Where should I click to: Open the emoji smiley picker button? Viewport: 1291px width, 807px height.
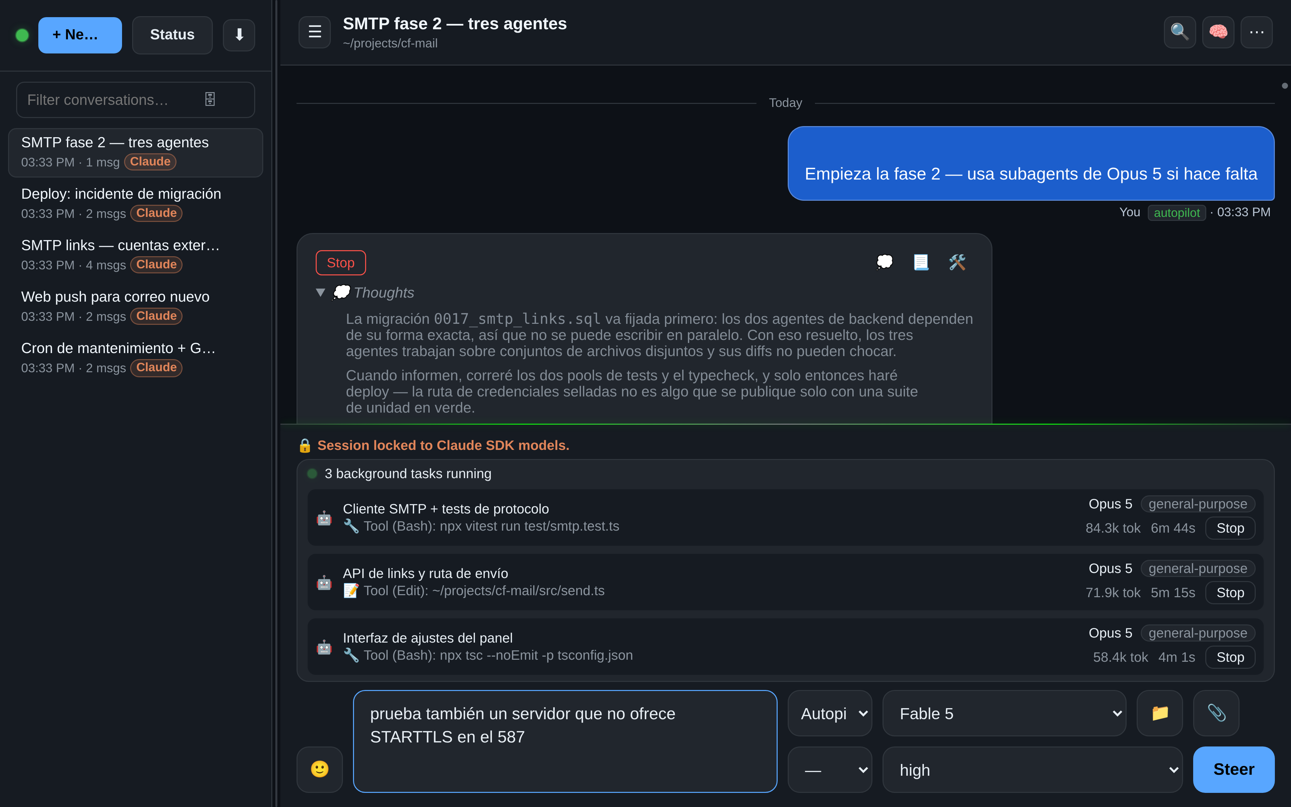(x=319, y=769)
